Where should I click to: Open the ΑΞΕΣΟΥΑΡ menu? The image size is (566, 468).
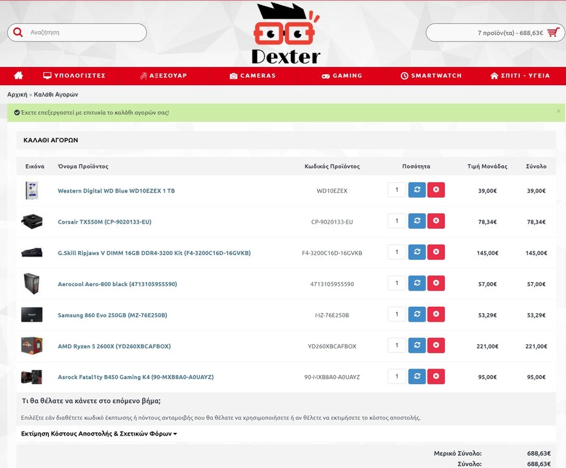click(163, 75)
